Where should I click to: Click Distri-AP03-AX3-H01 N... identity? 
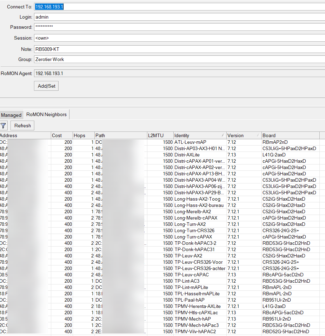[x=200, y=148]
